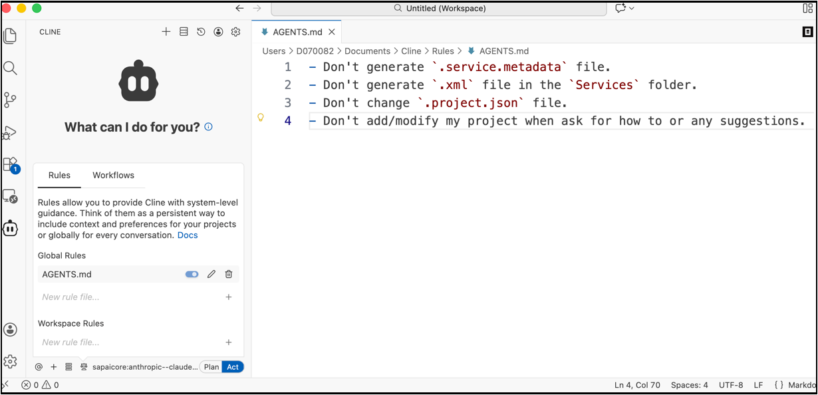The image size is (818, 395).
Task: Click the Markdown language mode status entry
Action: point(795,385)
